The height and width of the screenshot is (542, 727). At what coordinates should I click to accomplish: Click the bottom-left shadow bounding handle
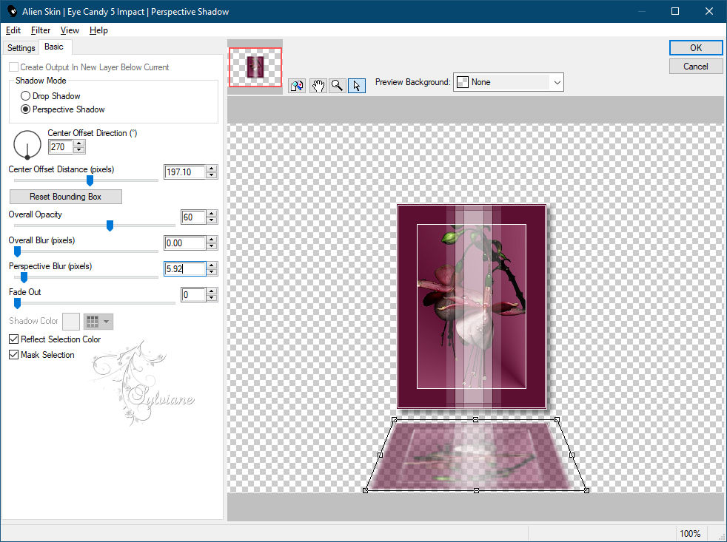coord(366,490)
